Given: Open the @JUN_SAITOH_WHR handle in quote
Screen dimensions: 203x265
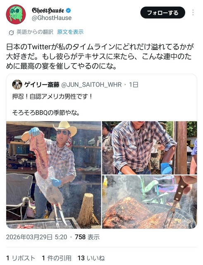Looking at the screenshot, I should click(x=91, y=84).
